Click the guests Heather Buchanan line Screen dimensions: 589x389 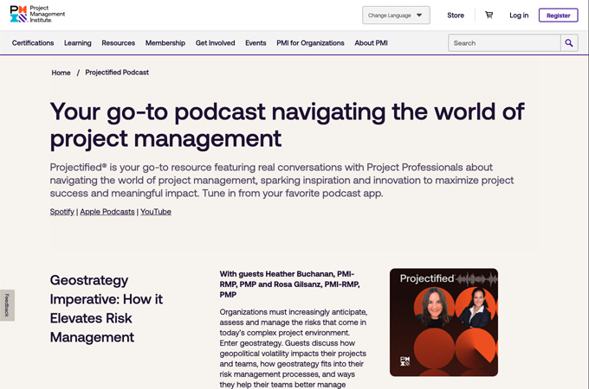pos(289,284)
